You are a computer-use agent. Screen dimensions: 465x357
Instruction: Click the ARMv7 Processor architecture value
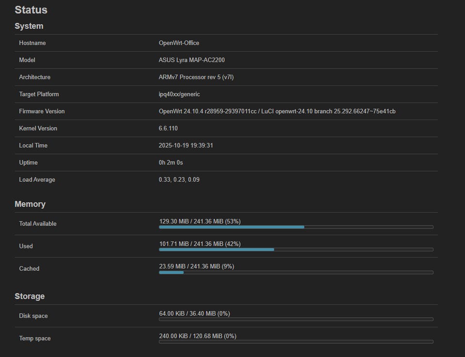(196, 77)
